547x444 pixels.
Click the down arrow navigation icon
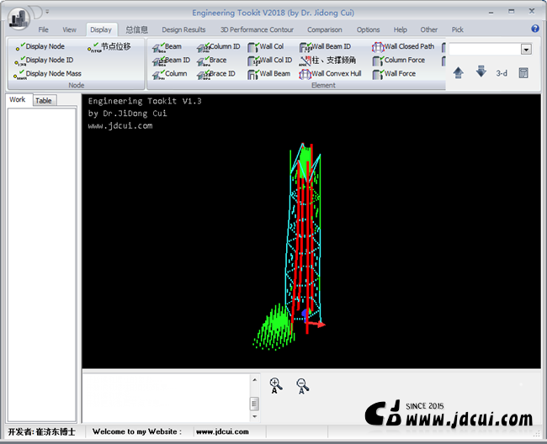pos(481,72)
